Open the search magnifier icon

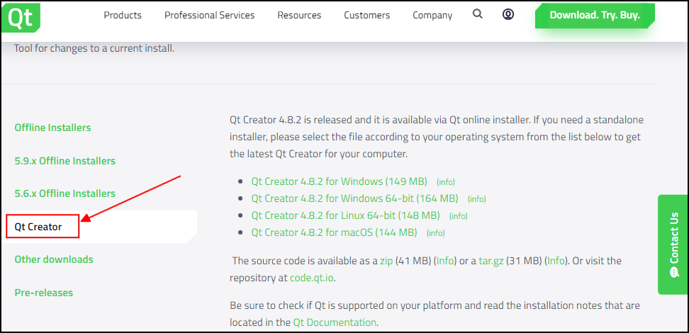click(x=478, y=14)
